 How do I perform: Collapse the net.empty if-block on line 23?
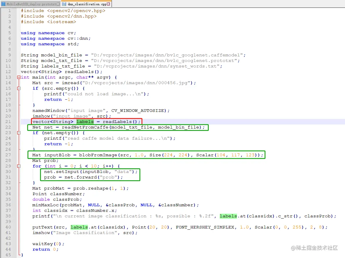pos(19,133)
